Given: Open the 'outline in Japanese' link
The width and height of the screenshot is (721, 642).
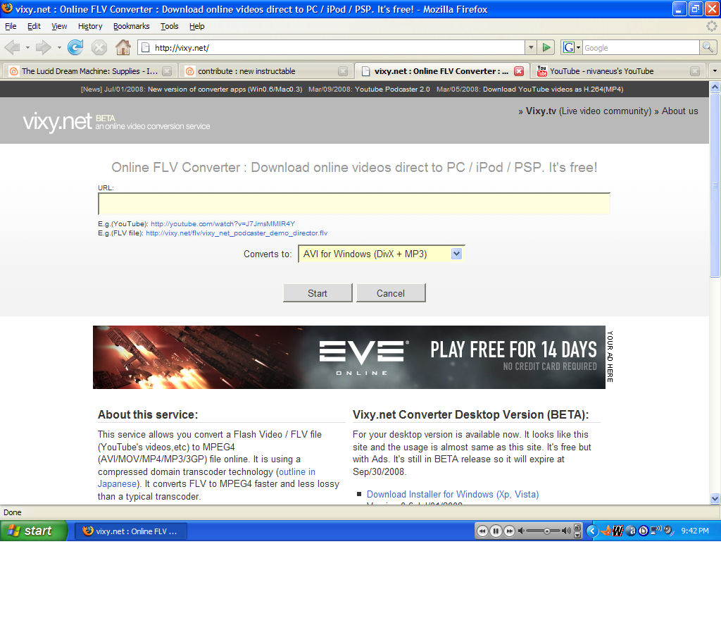Looking at the screenshot, I should tap(206, 478).
